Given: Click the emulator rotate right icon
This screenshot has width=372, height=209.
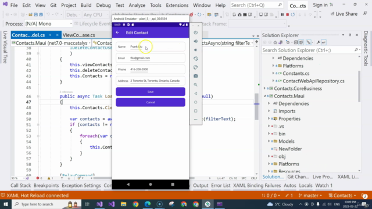Looking at the screenshot, I should [195, 67].
